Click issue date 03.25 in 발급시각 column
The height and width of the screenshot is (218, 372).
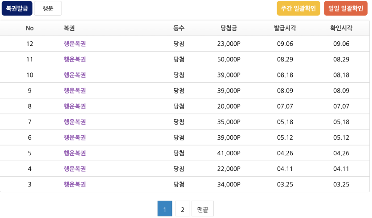(285, 184)
